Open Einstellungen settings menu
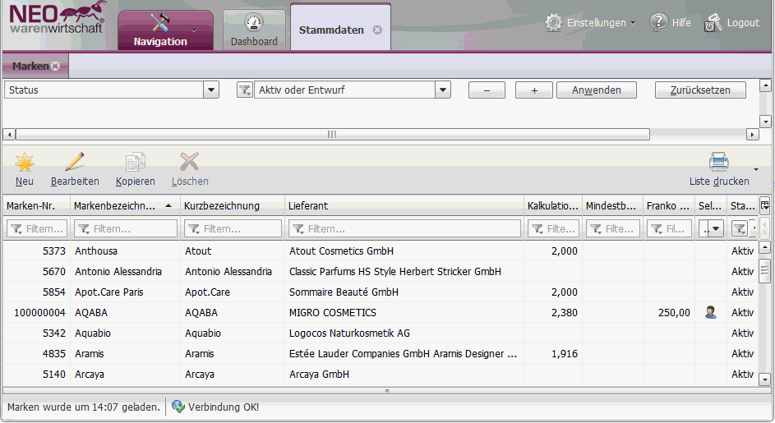 tap(600, 23)
